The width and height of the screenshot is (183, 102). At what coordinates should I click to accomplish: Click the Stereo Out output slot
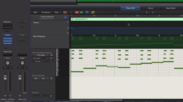point(8,52)
